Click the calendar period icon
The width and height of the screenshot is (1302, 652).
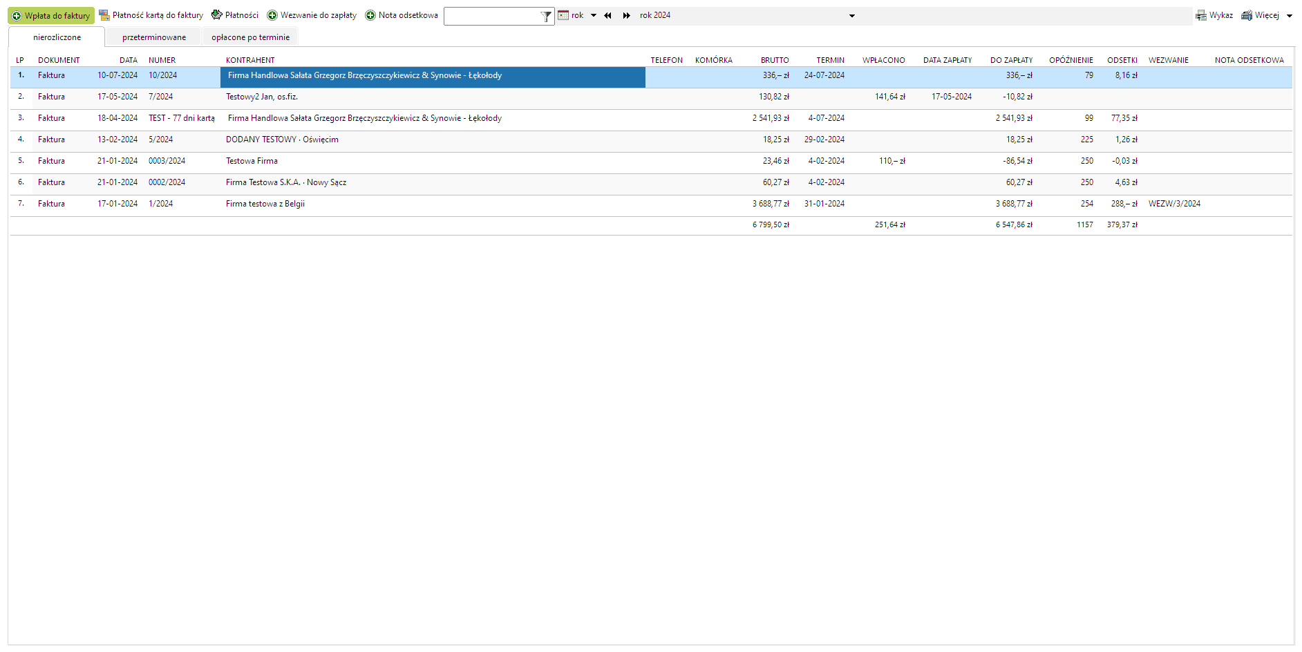[563, 15]
